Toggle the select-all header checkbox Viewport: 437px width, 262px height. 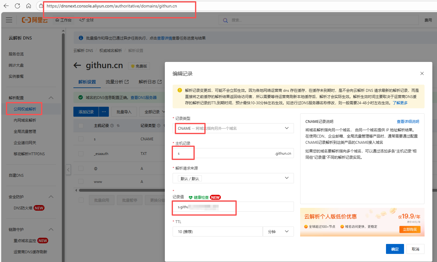pos(81,126)
